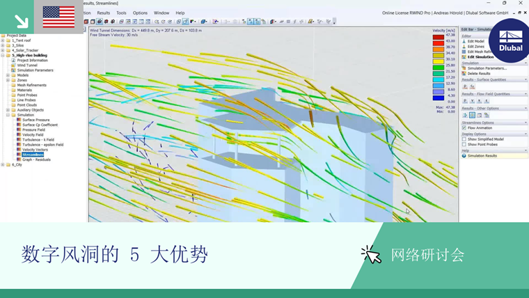
Task: Open the Results menu
Action: click(103, 13)
